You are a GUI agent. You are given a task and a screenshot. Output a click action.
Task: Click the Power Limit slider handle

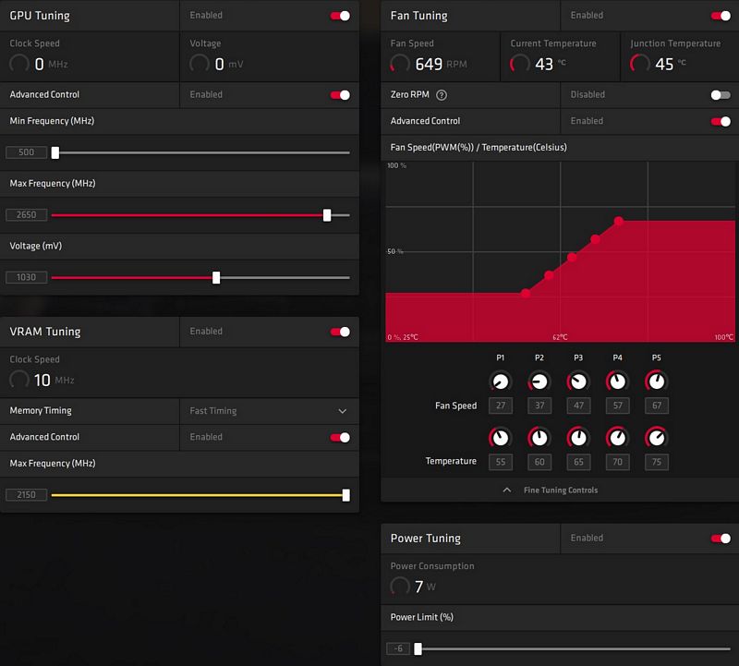tap(418, 649)
